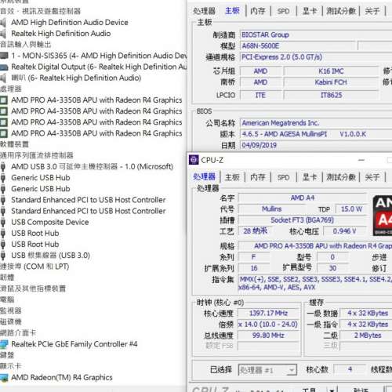Click the Realtek PCIe GbE network adapter icon
This screenshot has height=392, width=392.
click(4, 344)
